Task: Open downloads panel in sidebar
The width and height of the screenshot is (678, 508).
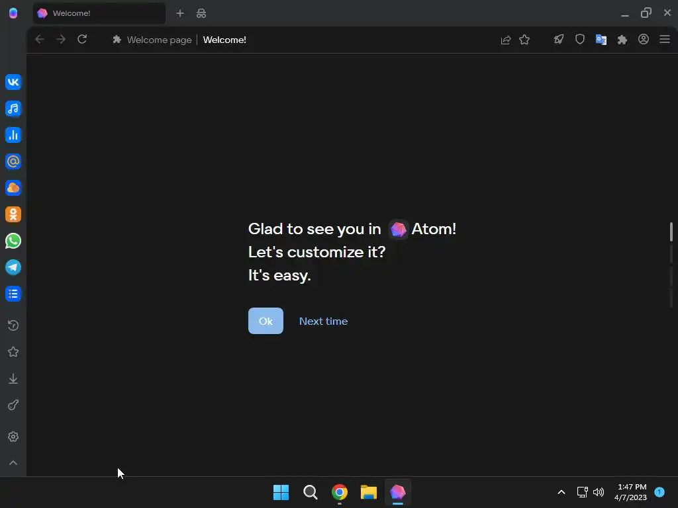Action: coord(13,378)
